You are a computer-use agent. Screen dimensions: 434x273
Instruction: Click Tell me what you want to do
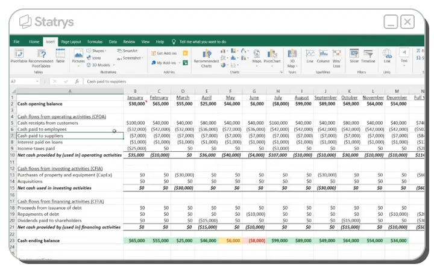pyautogui.click(x=203, y=42)
